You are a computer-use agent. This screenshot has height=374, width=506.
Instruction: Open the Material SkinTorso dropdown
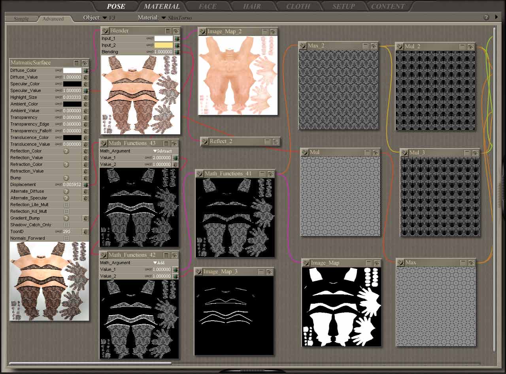tap(163, 18)
